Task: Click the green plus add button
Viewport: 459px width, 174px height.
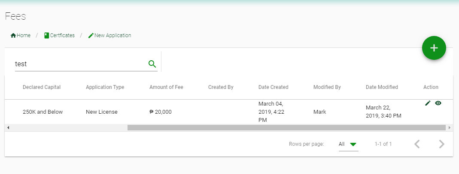Action: coord(434,48)
